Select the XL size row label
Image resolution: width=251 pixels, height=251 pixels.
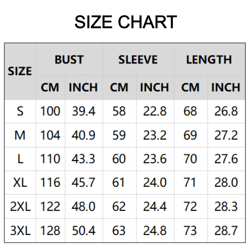(x=20, y=183)
